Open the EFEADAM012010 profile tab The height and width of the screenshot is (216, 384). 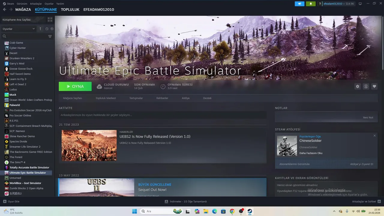pyautogui.click(x=99, y=10)
